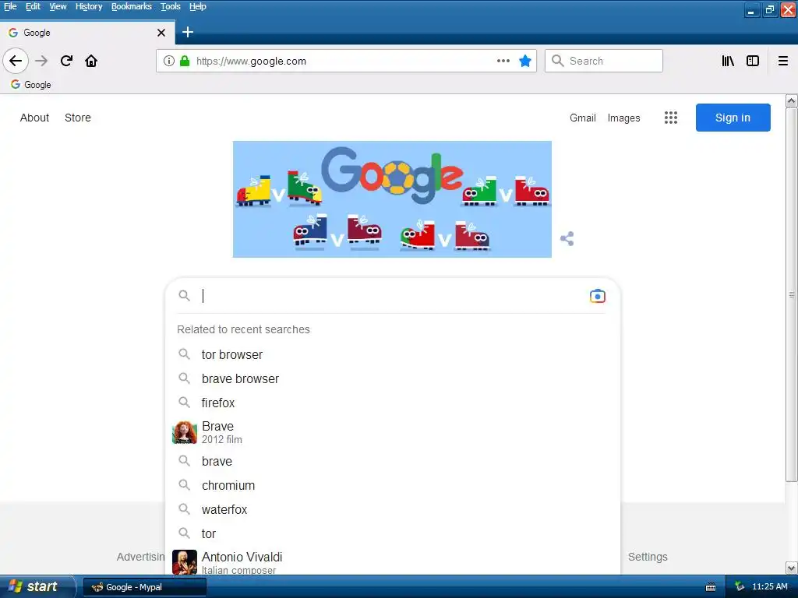Click the Sign in button

click(x=733, y=118)
